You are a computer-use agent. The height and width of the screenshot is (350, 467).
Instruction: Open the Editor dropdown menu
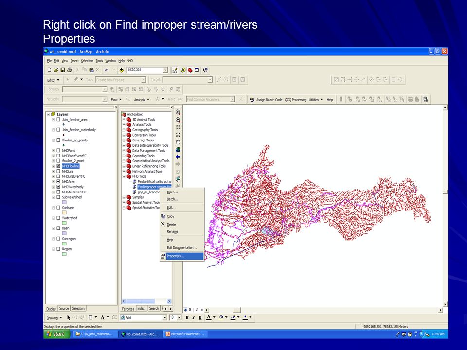(x=54, y=80)
